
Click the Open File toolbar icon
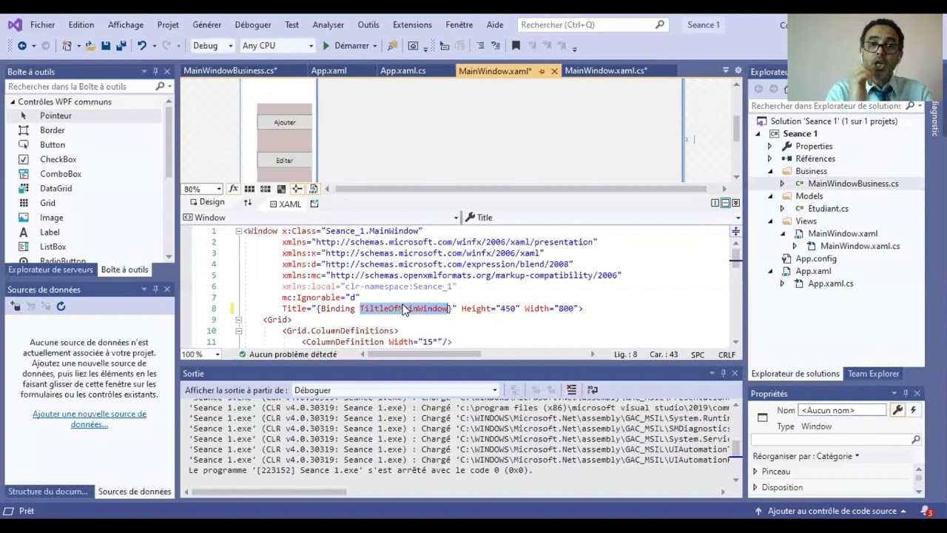click(x=90, y=46)
